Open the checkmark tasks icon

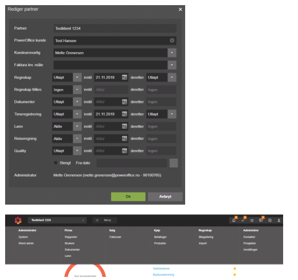tap(243, 220)
